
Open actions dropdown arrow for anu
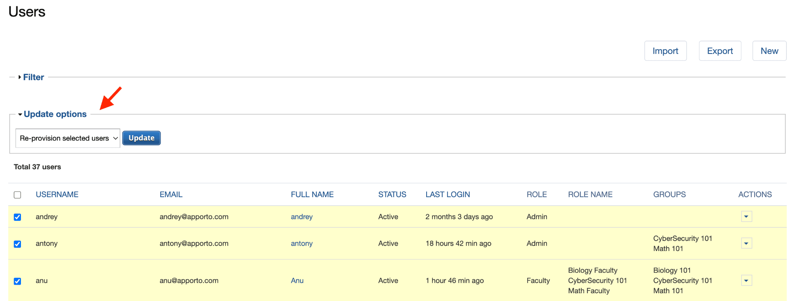click(746, 280)
